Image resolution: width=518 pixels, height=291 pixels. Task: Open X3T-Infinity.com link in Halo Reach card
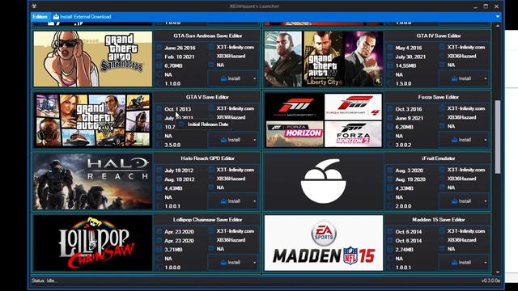tap(236, 170)
